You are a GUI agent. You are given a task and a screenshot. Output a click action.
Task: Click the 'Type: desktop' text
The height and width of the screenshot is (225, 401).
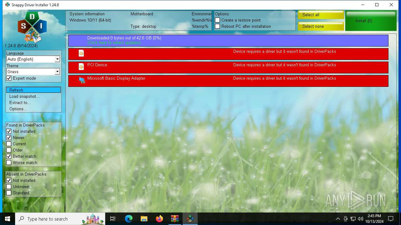pos(143,26)
